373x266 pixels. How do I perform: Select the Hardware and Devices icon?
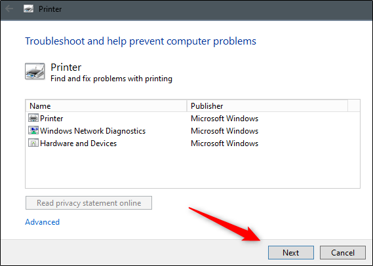pyautogui.click(x=33, y=143)
